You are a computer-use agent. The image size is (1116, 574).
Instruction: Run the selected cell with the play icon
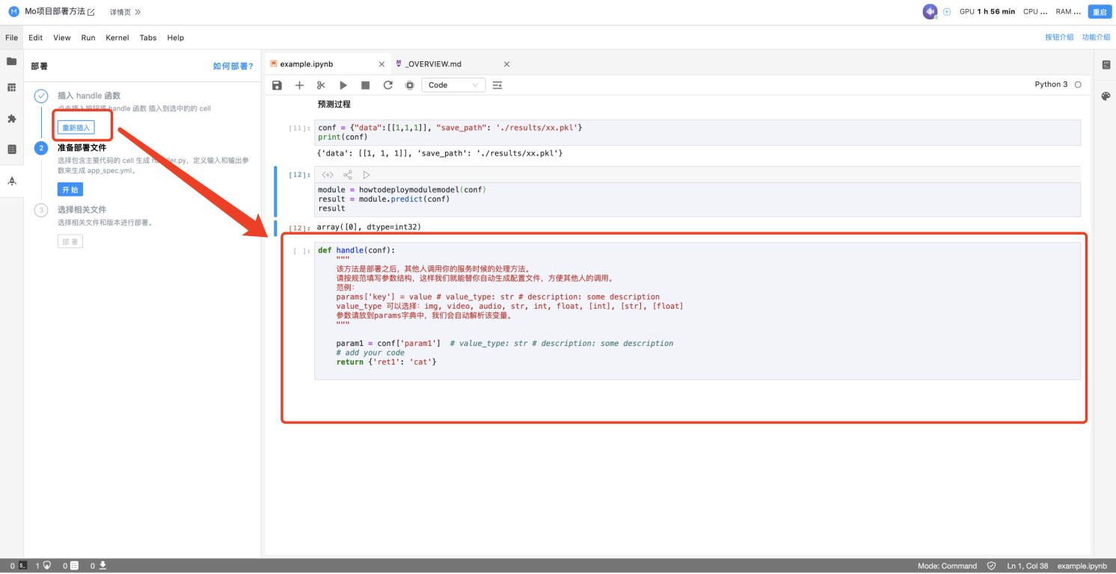coord(343,85)
